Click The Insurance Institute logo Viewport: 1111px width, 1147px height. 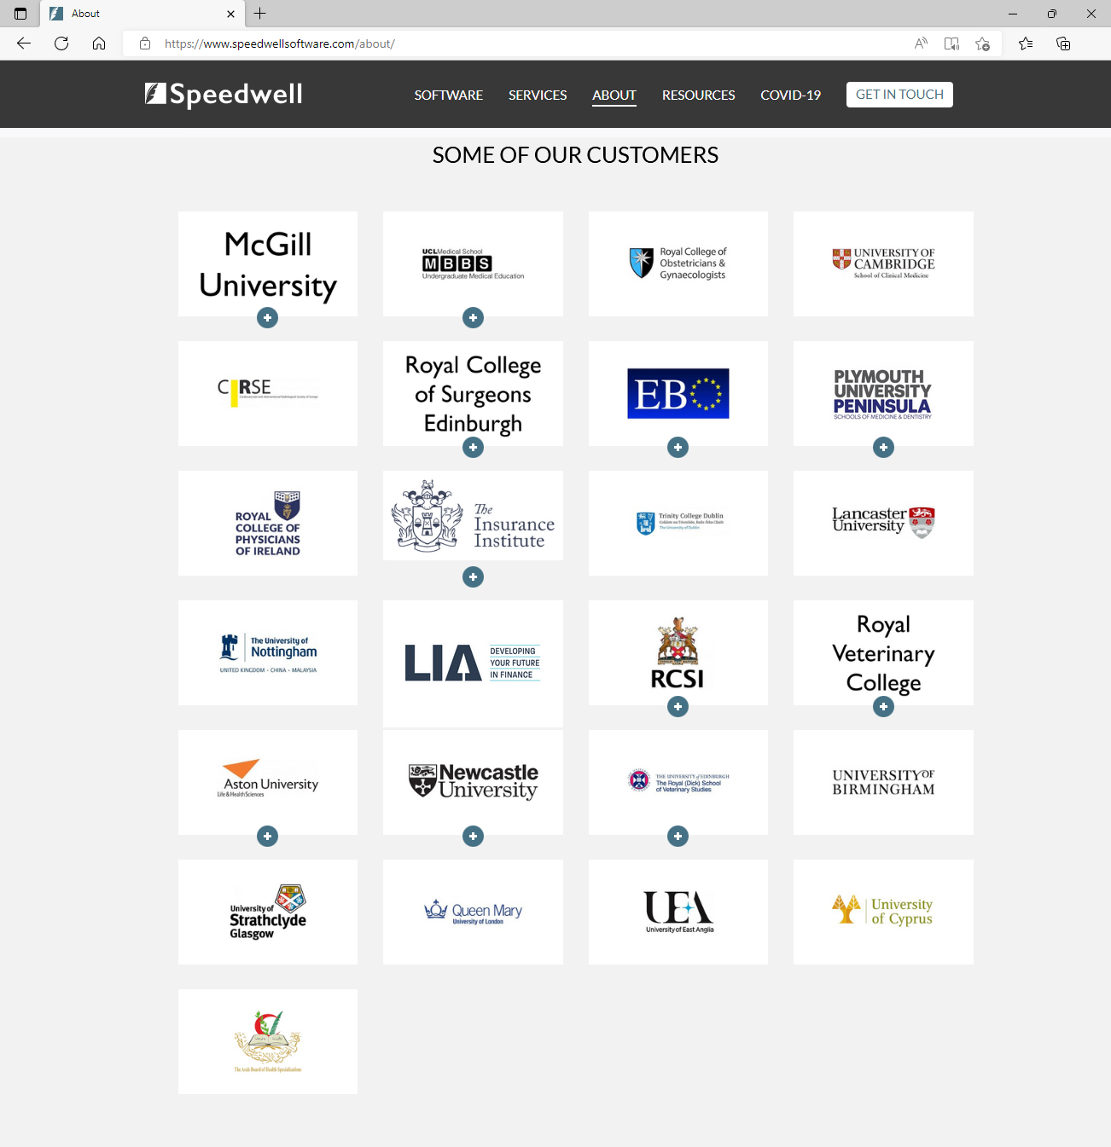473,516
